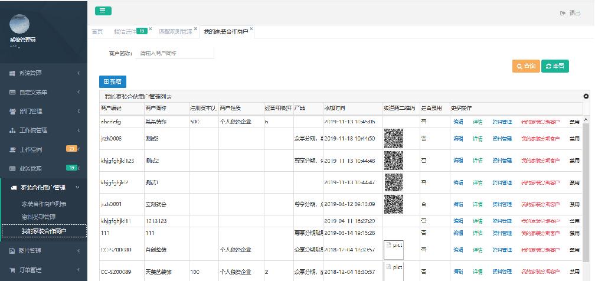595x281 pixels.
Task: Expand the 图片管理 menu chevron
Action: [79, 251]
